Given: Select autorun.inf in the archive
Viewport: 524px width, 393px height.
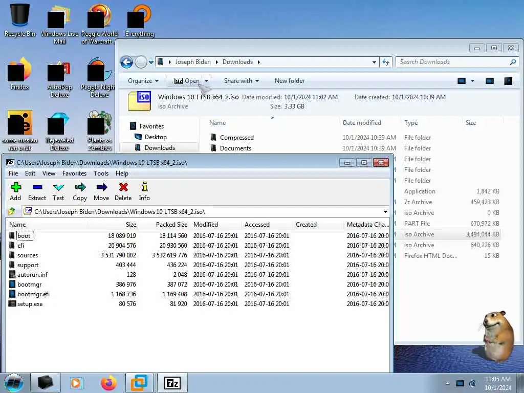Looking at the screenshot, I should pyautogui.click(x=32, y=275).
